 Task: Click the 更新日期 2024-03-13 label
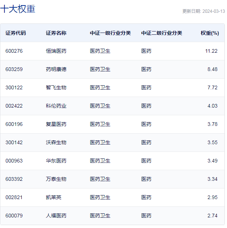click(204, 11)
